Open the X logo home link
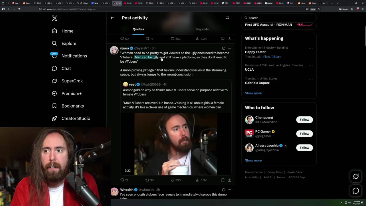Screen dimensions: 366x206 [x=55, y=18]
